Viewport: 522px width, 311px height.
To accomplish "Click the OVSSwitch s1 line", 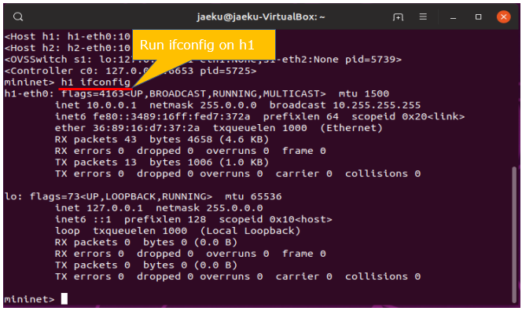I will coord(203,60).
